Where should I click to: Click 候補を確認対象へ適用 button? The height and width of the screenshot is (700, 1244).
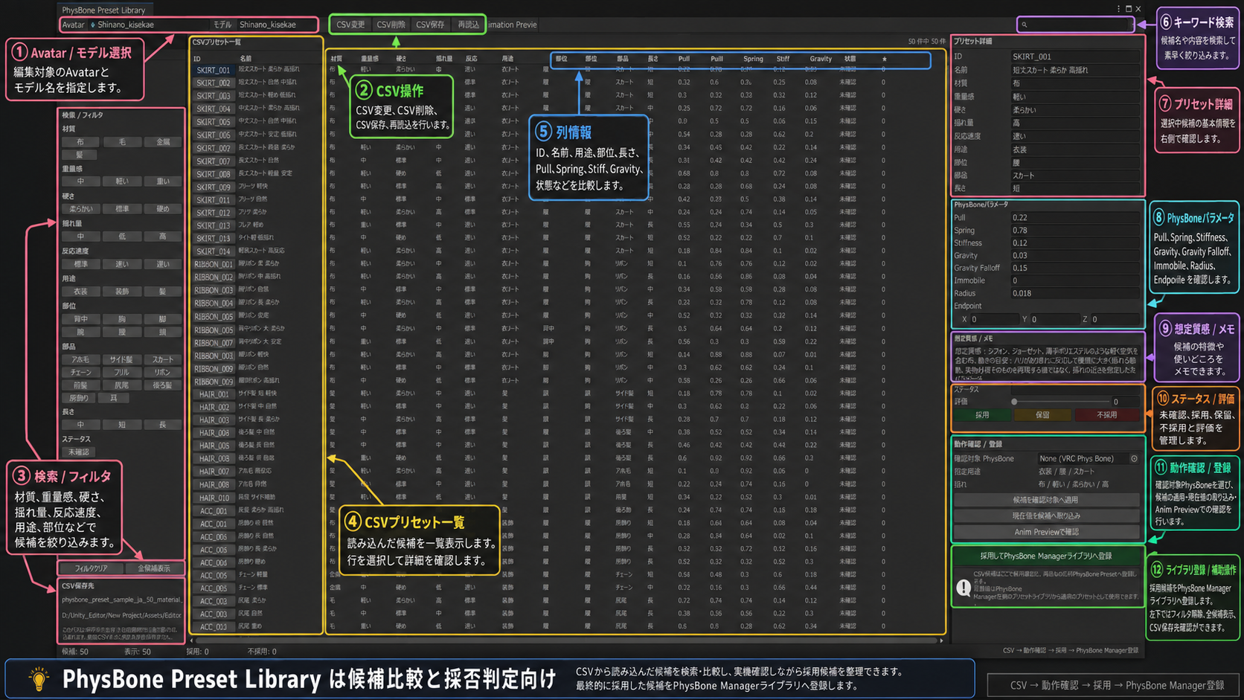point(1046,500)
